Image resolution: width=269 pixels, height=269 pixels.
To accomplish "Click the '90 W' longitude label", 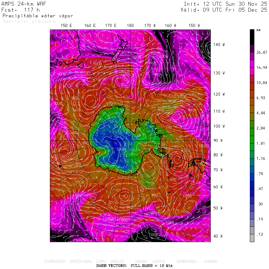I will 218,140.
